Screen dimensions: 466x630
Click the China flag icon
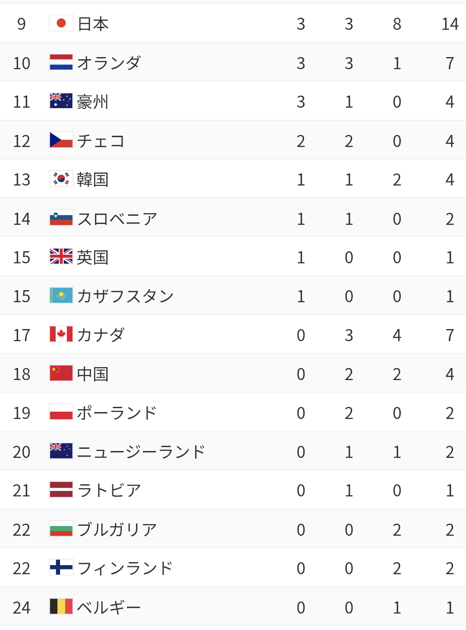[x=61, y=374]
